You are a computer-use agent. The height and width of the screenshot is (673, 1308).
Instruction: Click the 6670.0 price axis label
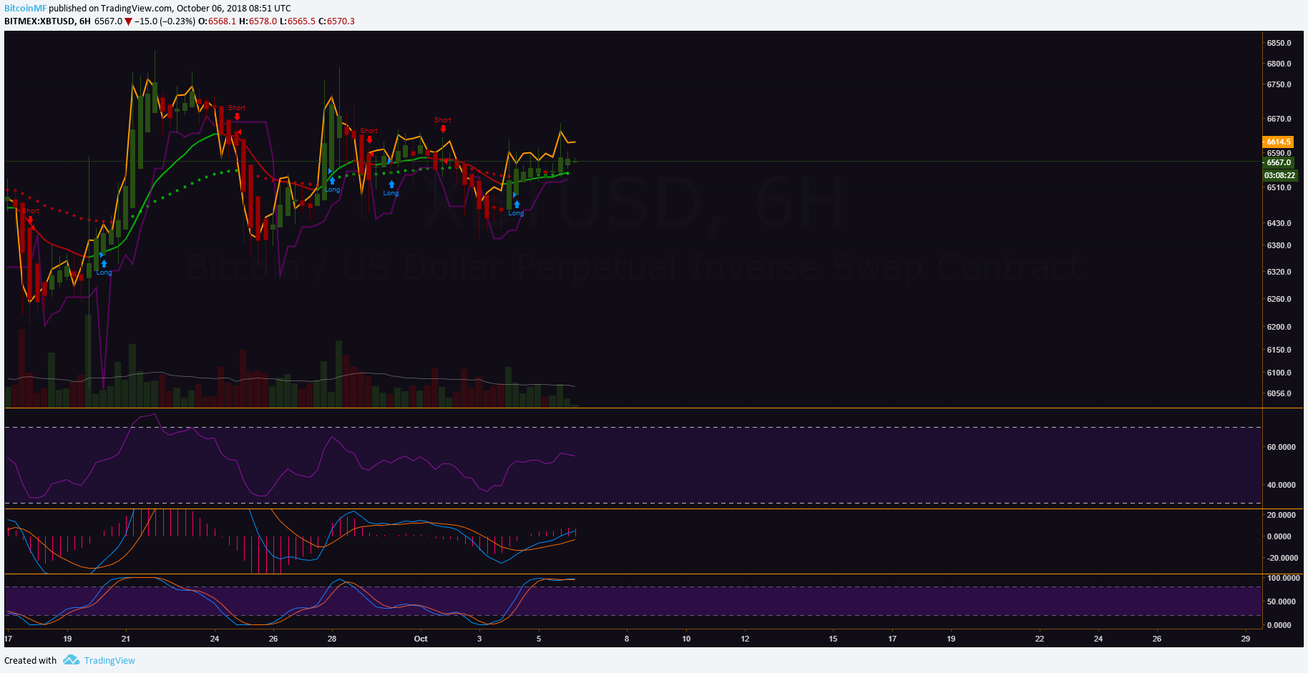1279,119
